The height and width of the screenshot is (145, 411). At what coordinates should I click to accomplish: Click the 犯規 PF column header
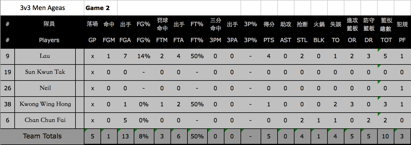[x=402, y=32]
